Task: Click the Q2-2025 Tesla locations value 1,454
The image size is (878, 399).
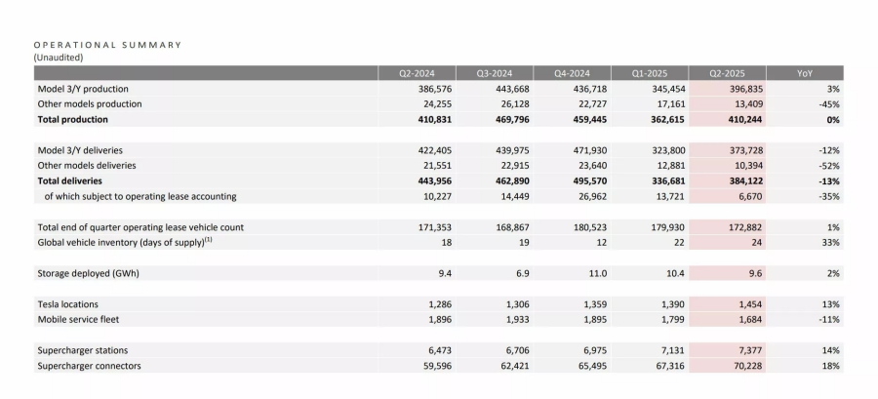Action: pyautogui.click(x=743, y=304)
